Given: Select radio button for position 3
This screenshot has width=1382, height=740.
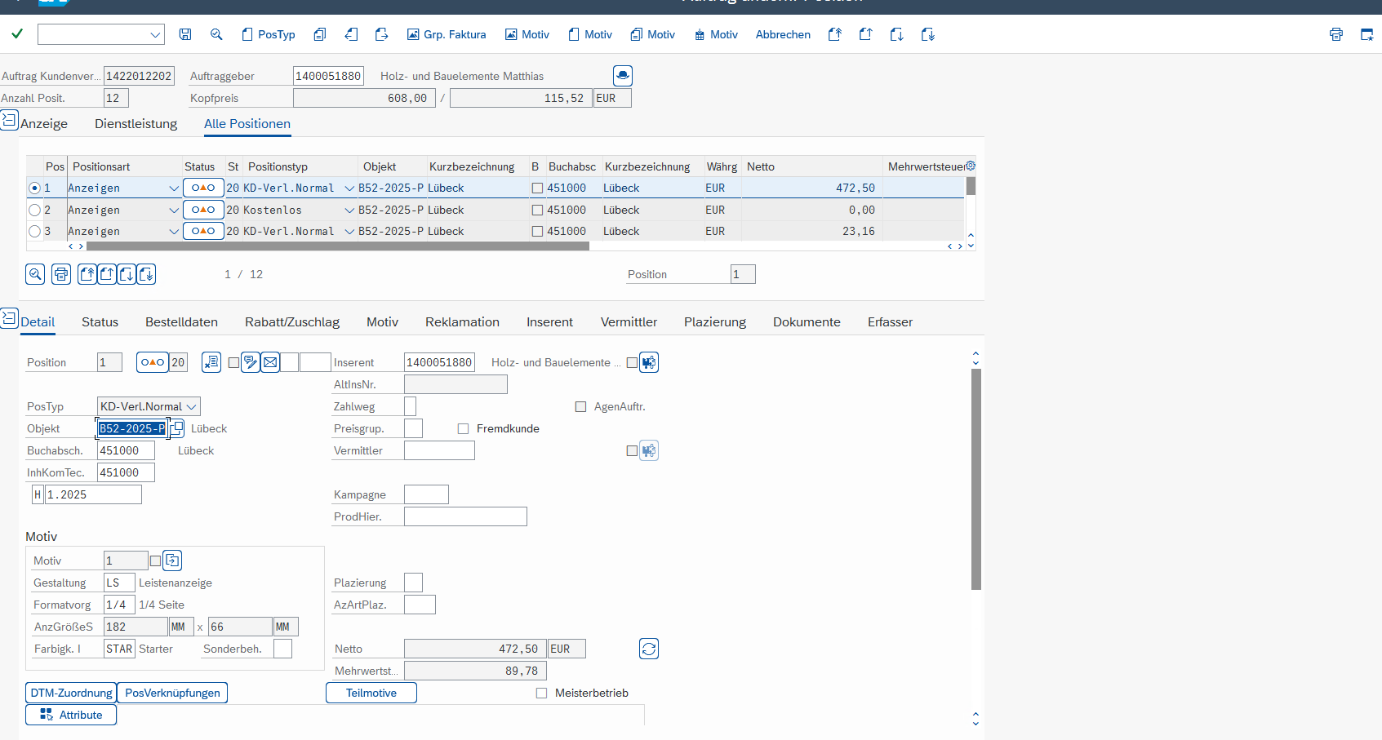Looking at the screenshot, I should (34, 231).
